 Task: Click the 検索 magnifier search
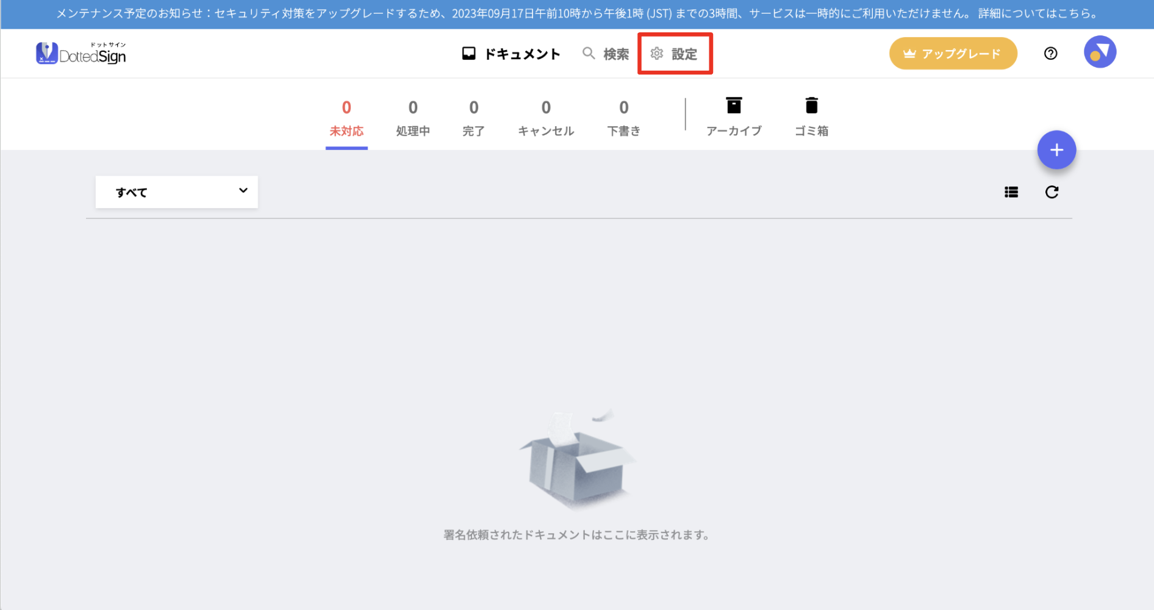pyautogui.click(x=606, y=54)
